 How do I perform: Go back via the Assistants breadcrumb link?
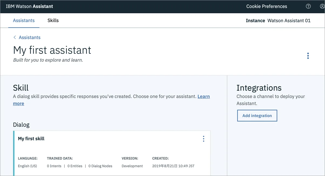pos(30,37)
